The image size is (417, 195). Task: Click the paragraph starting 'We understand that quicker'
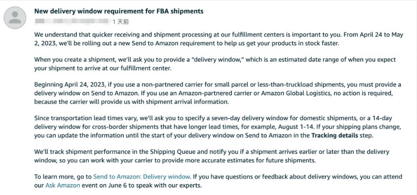click(218, 39)
